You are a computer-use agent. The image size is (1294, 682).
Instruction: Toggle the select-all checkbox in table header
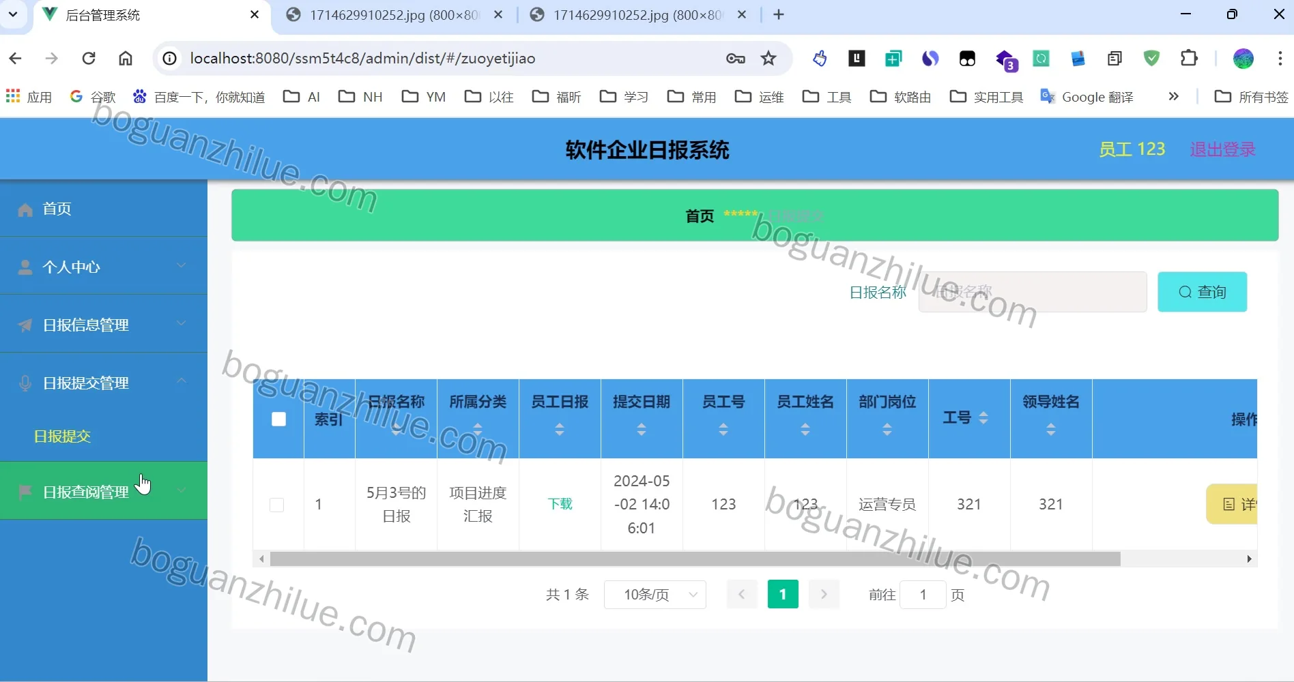278,419
